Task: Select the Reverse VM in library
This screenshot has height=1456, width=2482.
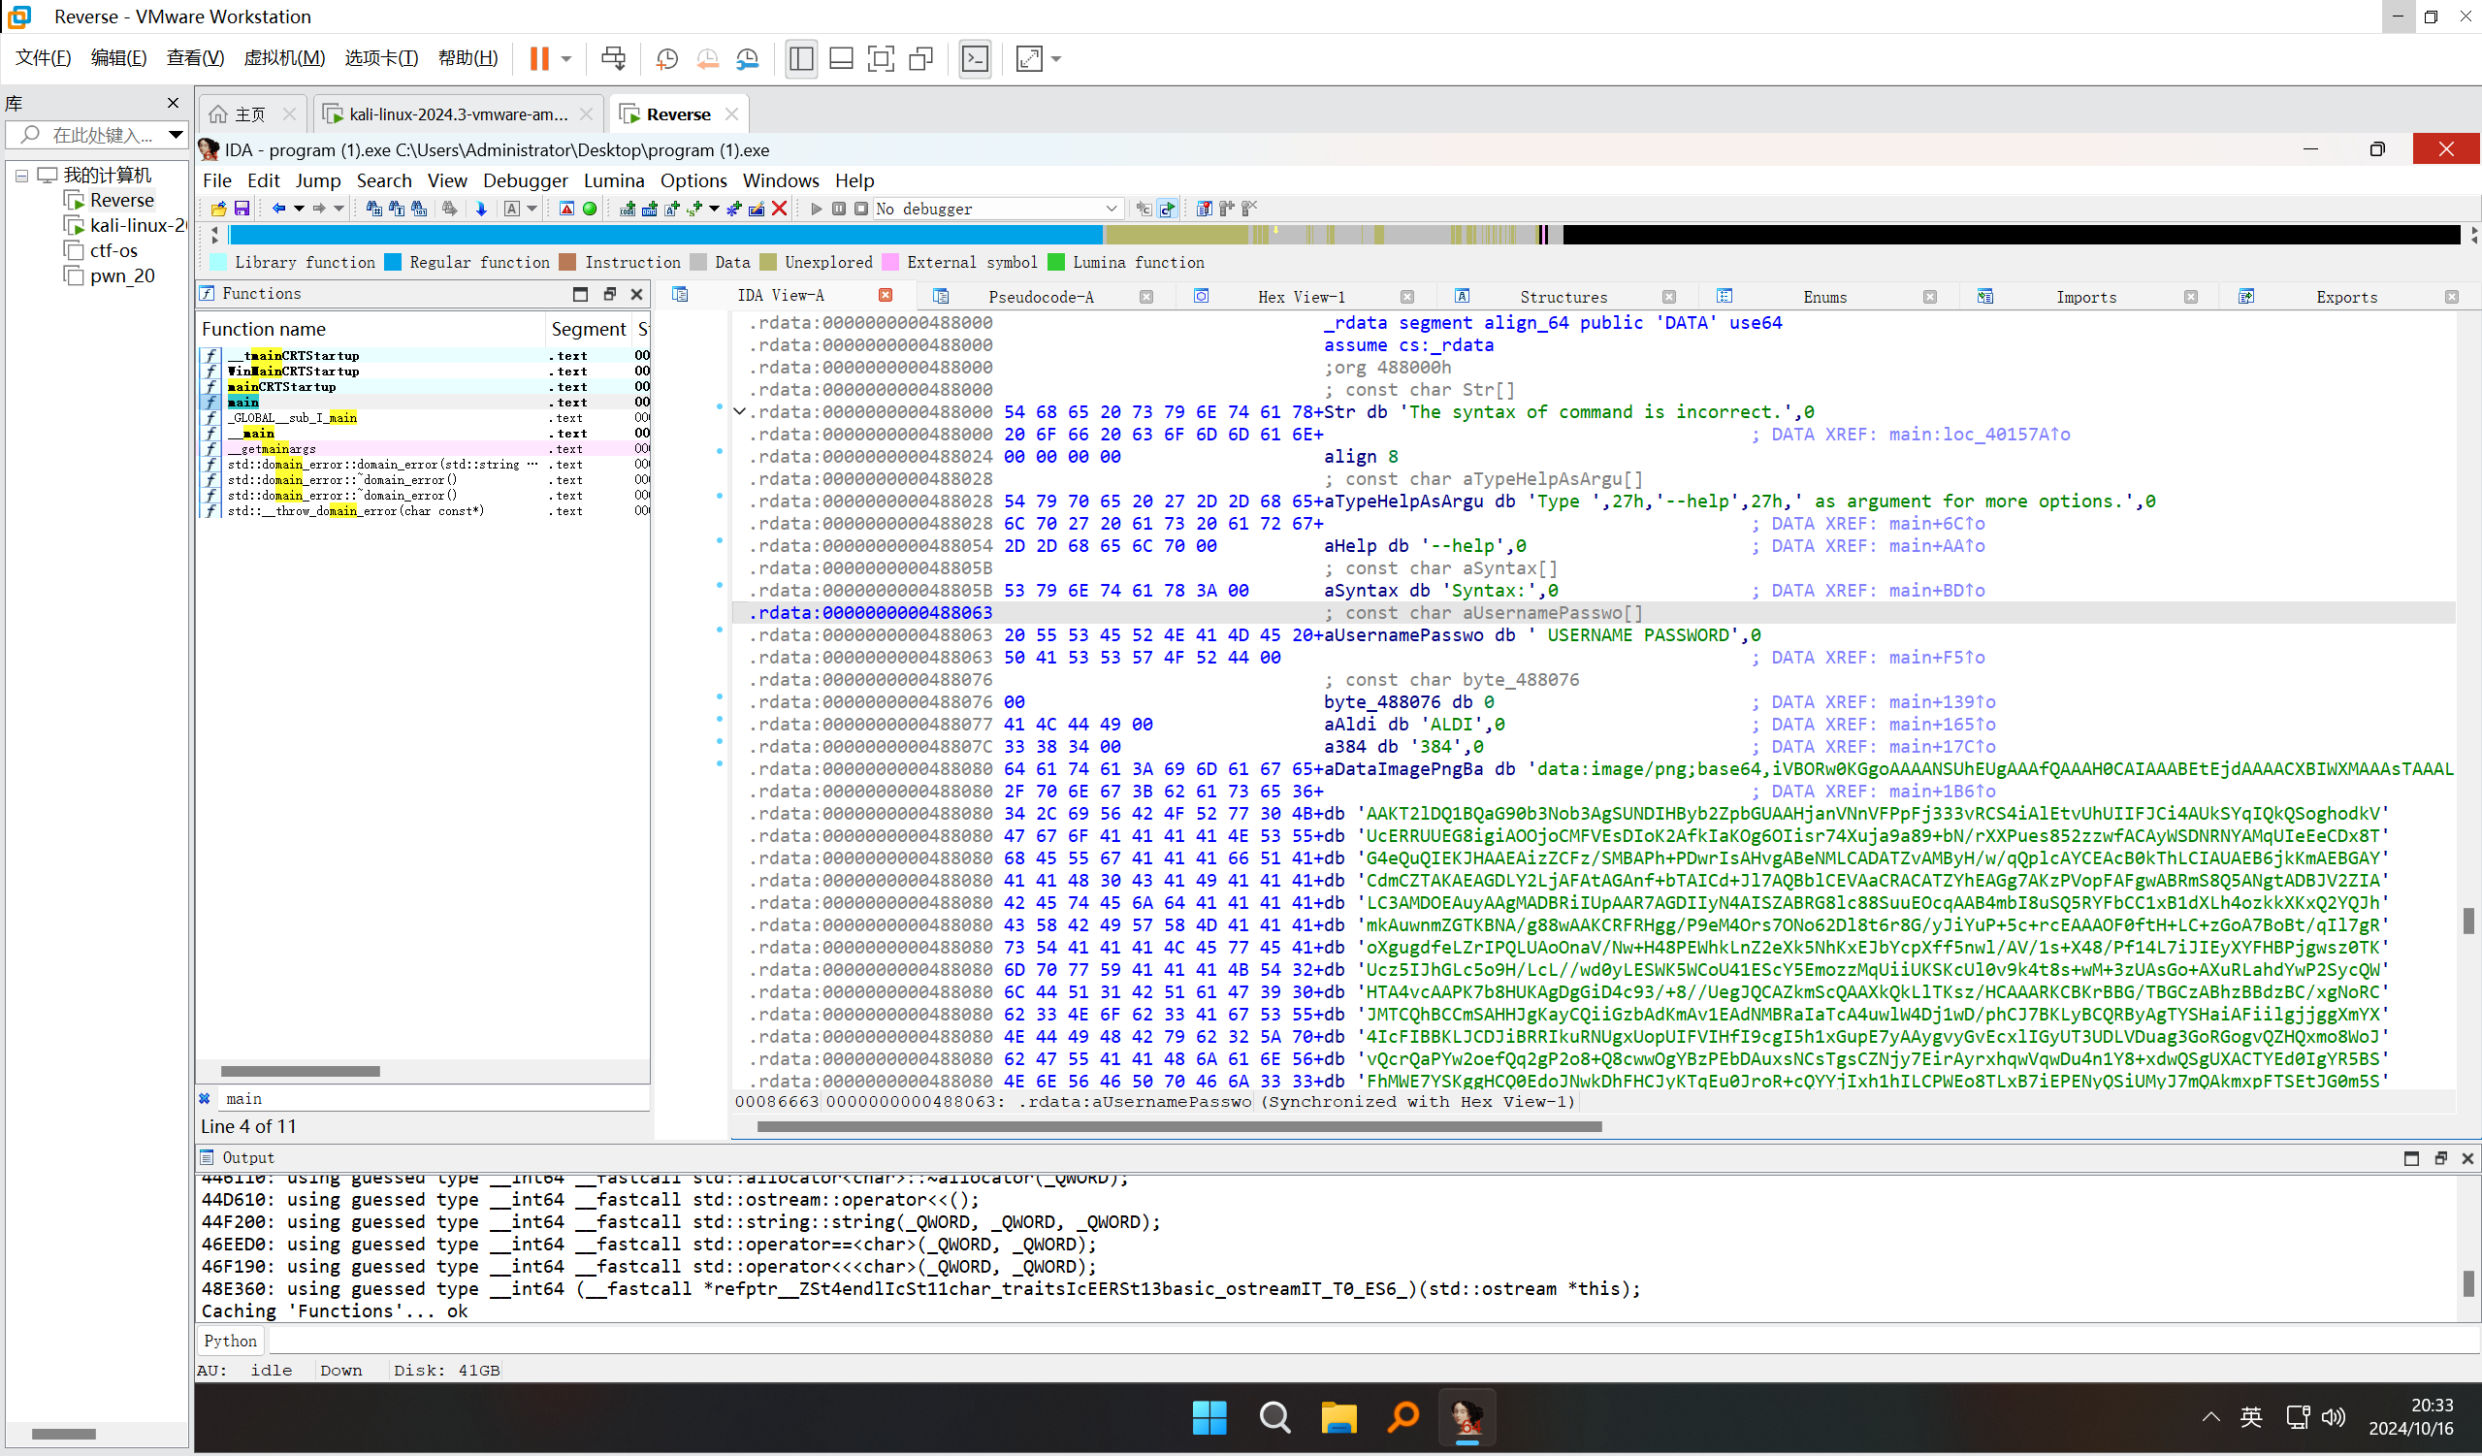Action: tap(122, 200)
